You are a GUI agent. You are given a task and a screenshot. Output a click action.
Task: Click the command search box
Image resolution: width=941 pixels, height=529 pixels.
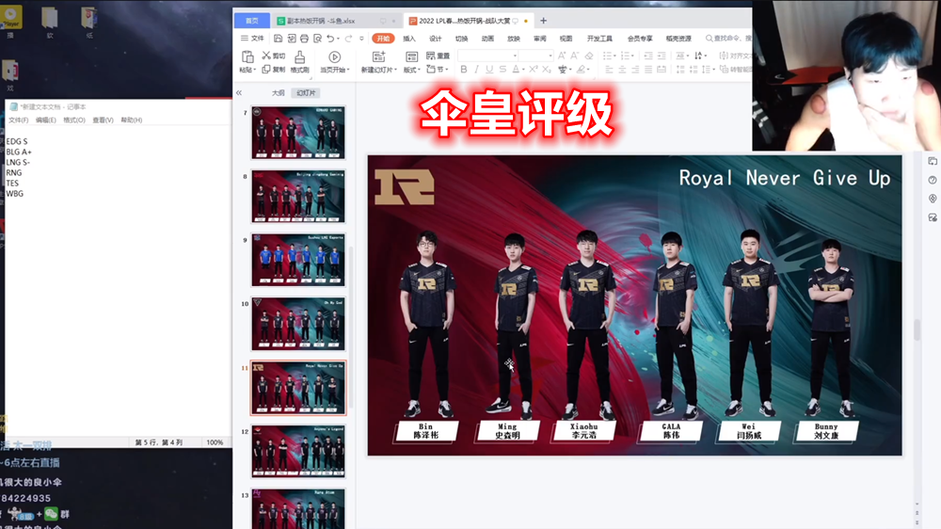728,39
